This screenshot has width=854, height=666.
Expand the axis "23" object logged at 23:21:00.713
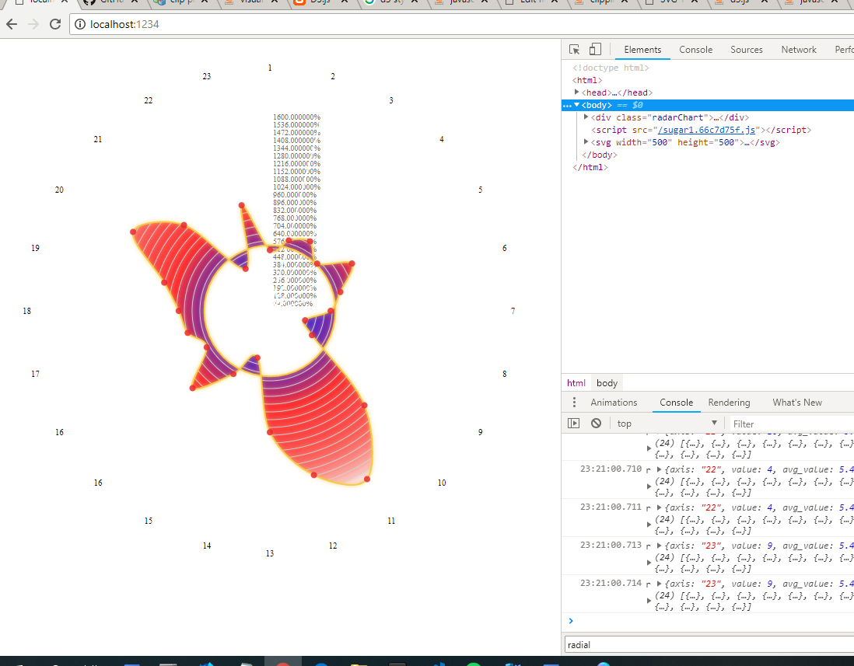tap(659, 546)
